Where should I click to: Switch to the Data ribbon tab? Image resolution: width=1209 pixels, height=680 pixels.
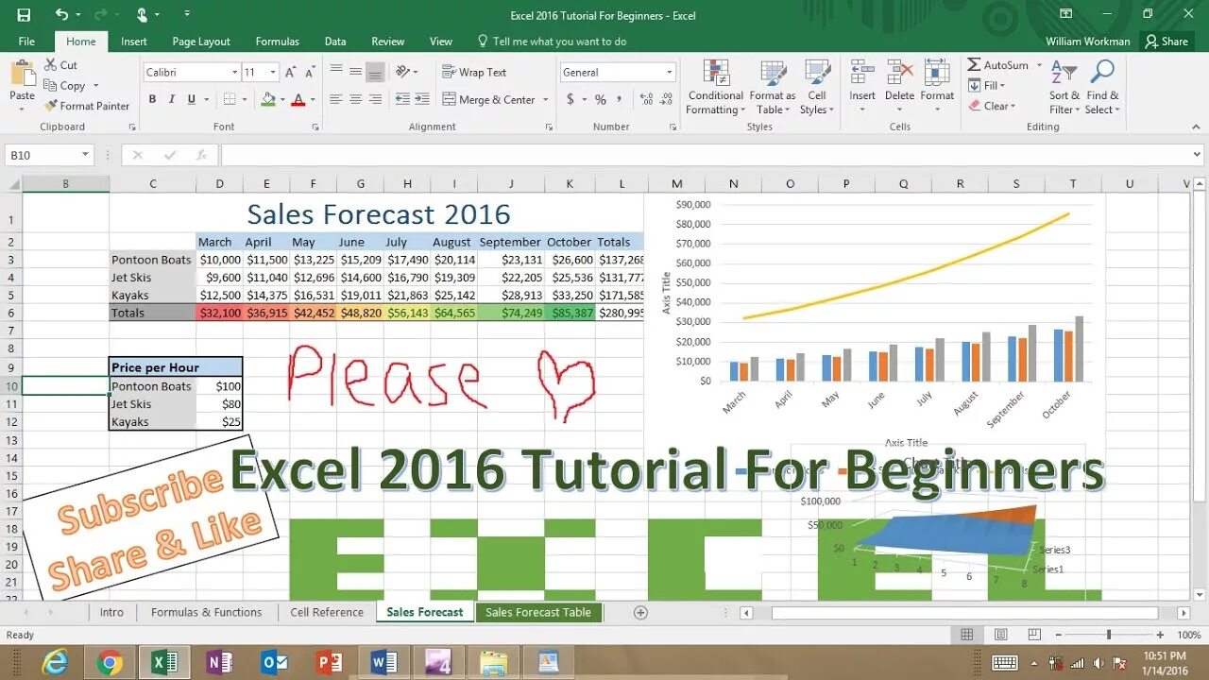click(x=335, y=42)
